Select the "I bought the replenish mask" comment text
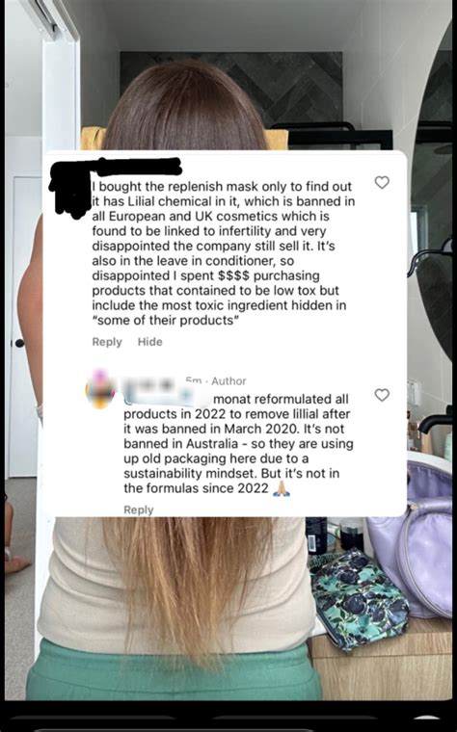Image resolution: width=457 pixels, height=732 pixels. tap(224, 253)
